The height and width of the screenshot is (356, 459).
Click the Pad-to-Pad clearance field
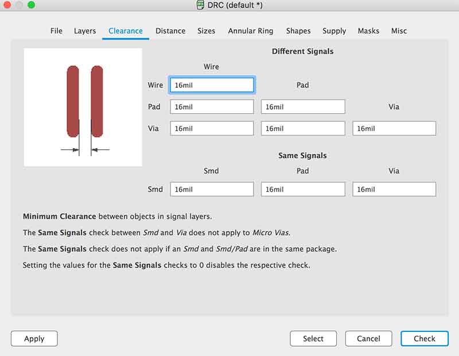[x=303, y=107]
